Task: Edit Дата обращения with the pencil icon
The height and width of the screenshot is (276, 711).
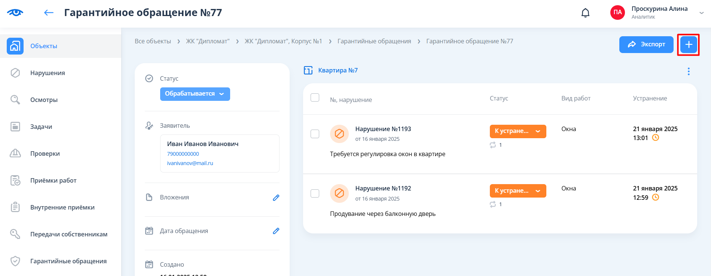Action: 276,231
